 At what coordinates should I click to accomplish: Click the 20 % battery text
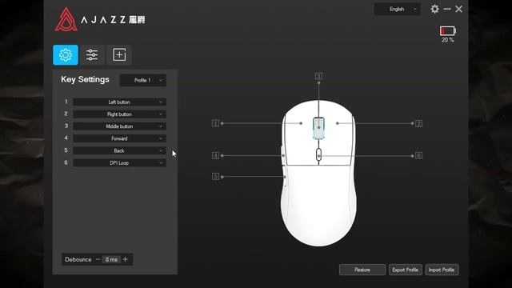tap(448, 40)
